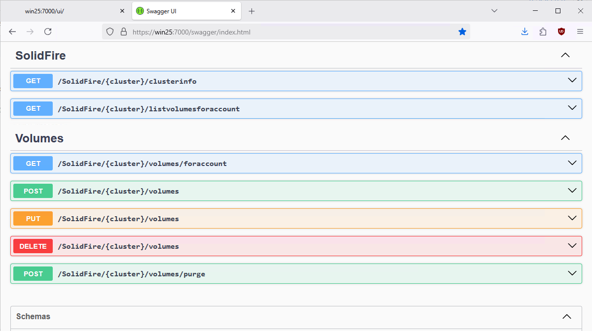
Task: Open the list all tabs dropdown
Action: [494, 11]
